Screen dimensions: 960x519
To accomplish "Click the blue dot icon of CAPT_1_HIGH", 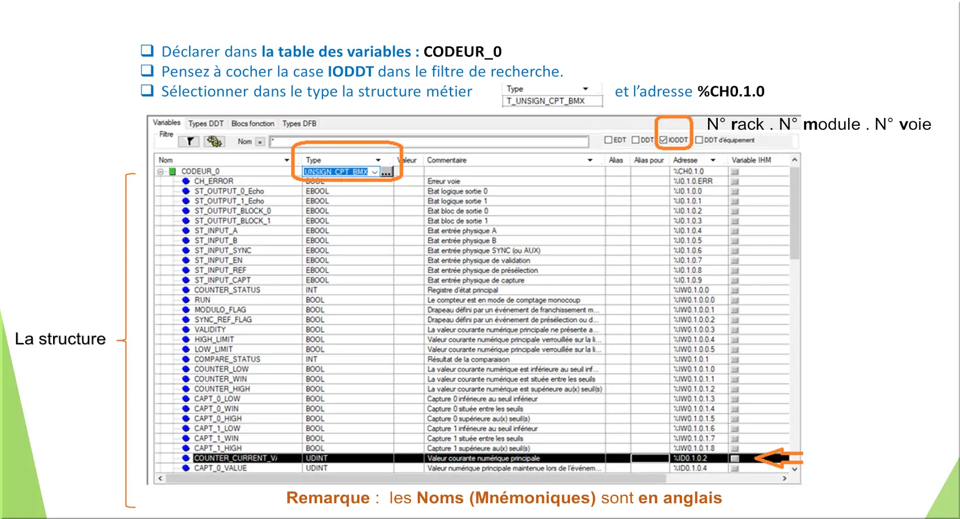I will (x=185, y=448).
